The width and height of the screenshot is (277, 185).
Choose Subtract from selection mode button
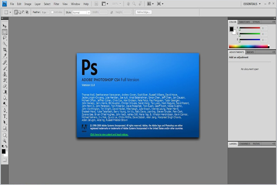pos(23,12)
